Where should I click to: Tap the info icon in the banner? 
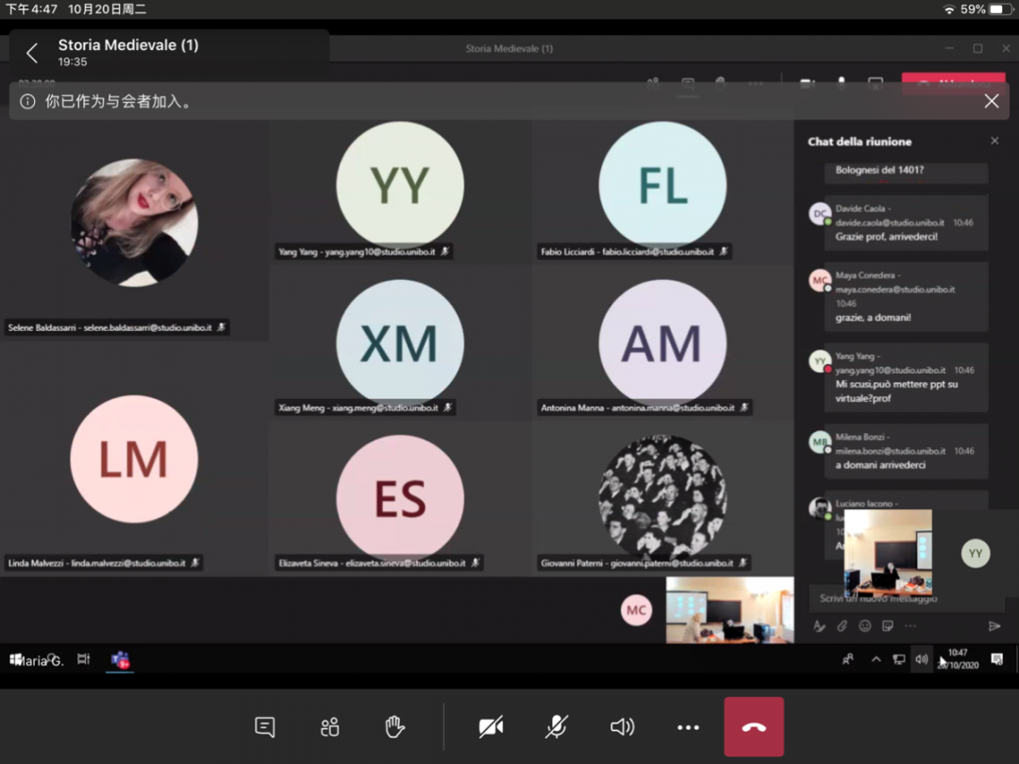pyautogui.click(x=27, y=101)
